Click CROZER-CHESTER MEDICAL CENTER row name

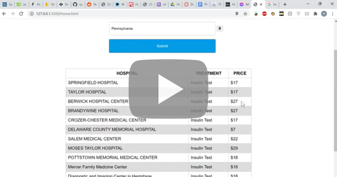click(x=107, y=120)
